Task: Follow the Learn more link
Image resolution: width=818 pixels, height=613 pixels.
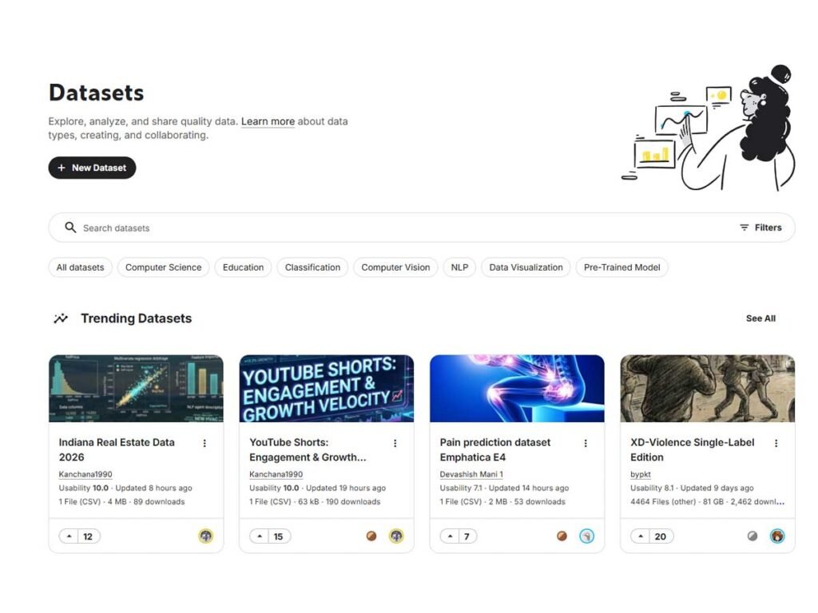Action: tap(268, 121)
